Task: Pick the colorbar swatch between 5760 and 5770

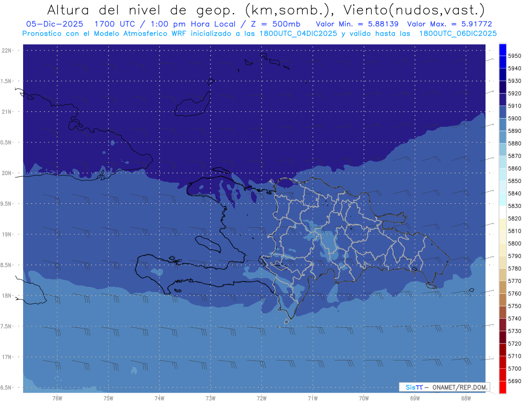Action: click(x=503, y=287)
